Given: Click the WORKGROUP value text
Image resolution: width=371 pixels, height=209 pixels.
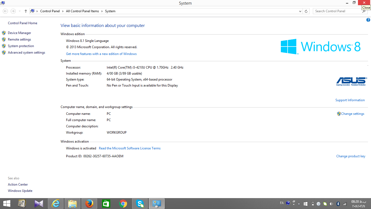Looking at the screenshot, I should click(x=117, y=133).
